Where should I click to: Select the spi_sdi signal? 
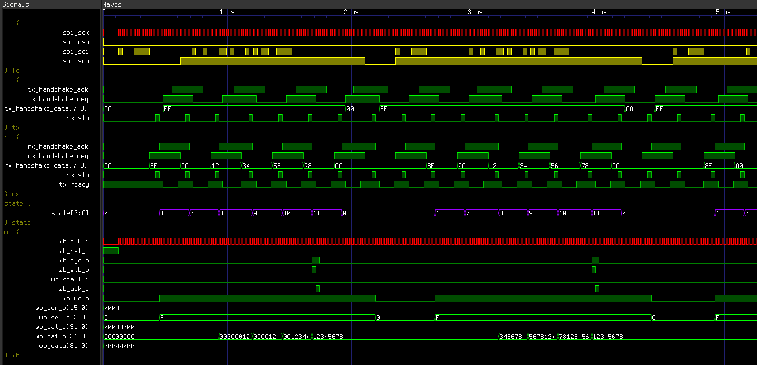pos(76,51)
